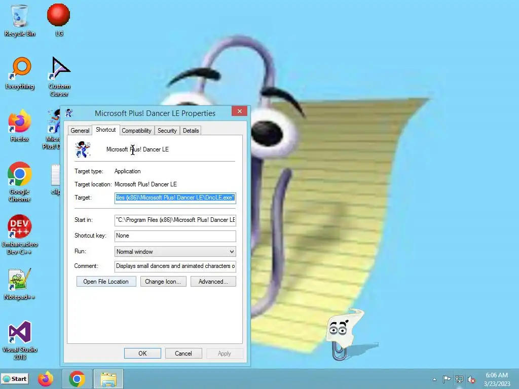Image resolution: width=519 pixels, height=389 pixels.
Task: Cancel the properties dialog
Action: [x=183, y=353]
